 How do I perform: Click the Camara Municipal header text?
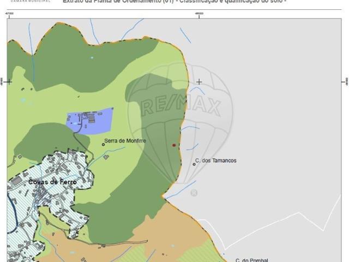[x=27, y=1]
